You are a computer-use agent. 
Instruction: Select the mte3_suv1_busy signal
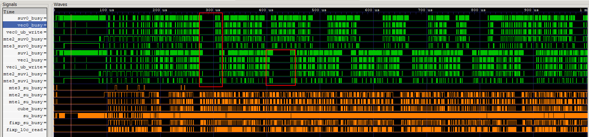[25, 81]
